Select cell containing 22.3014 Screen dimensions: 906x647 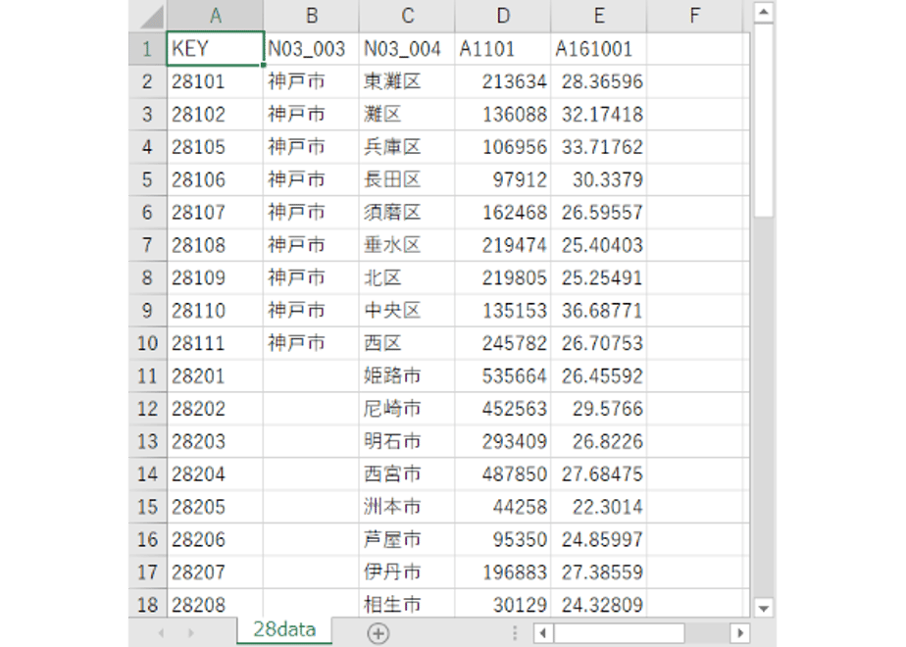coord(598,507)
